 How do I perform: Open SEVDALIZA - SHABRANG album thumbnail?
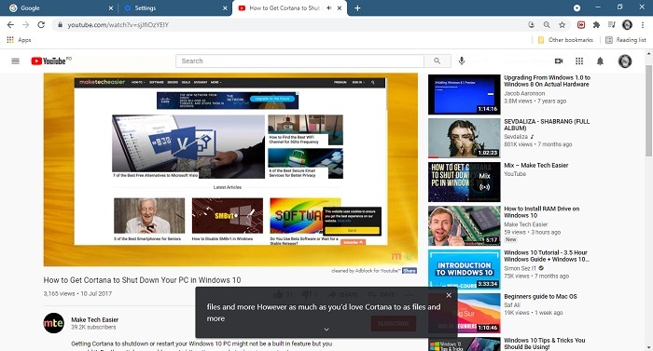464,138
